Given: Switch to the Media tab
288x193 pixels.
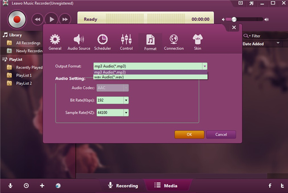Looking at the screenshot, I should point(166,185).
